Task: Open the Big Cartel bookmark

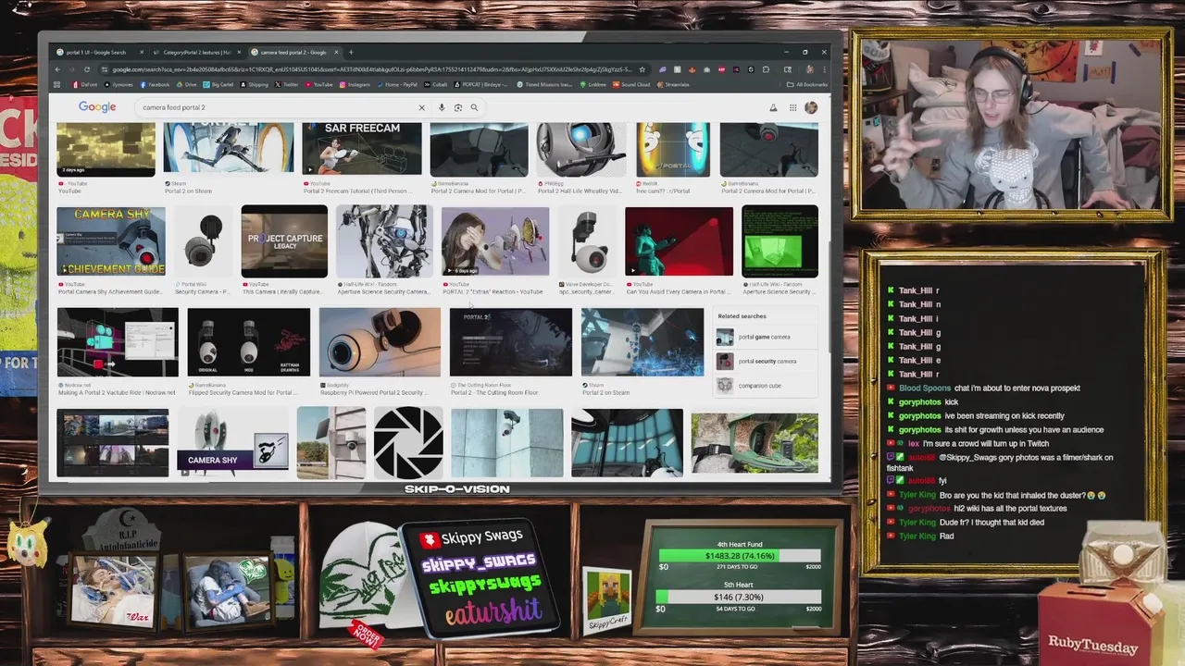Action: pos(218,84)
